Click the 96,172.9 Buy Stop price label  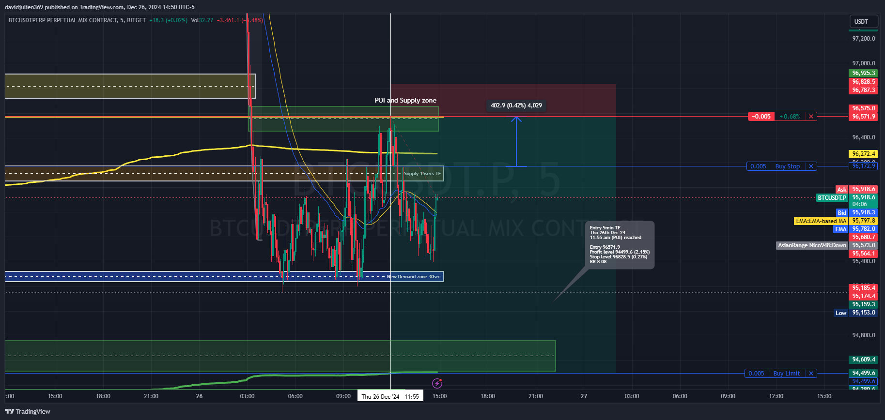pyautogui.click(x=863, y=166)
